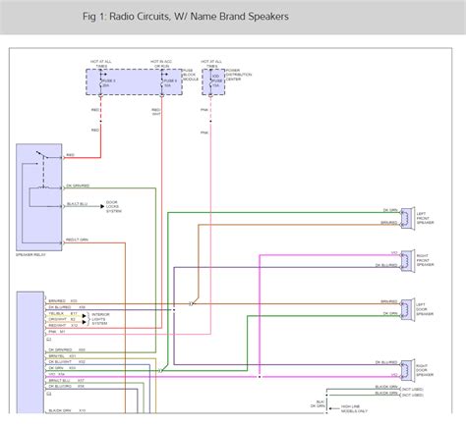The image size is (466, 427).
Task: Click the "SPEAKER RELAY" caption
Action: [30, 254]
